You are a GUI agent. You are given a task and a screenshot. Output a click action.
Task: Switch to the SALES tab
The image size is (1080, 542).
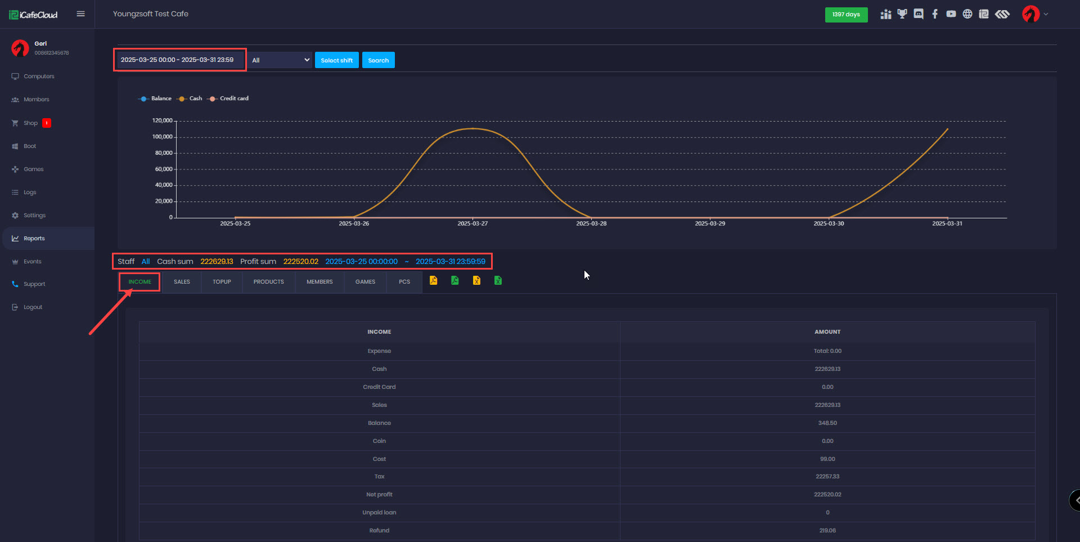click(x=182, y=282)
